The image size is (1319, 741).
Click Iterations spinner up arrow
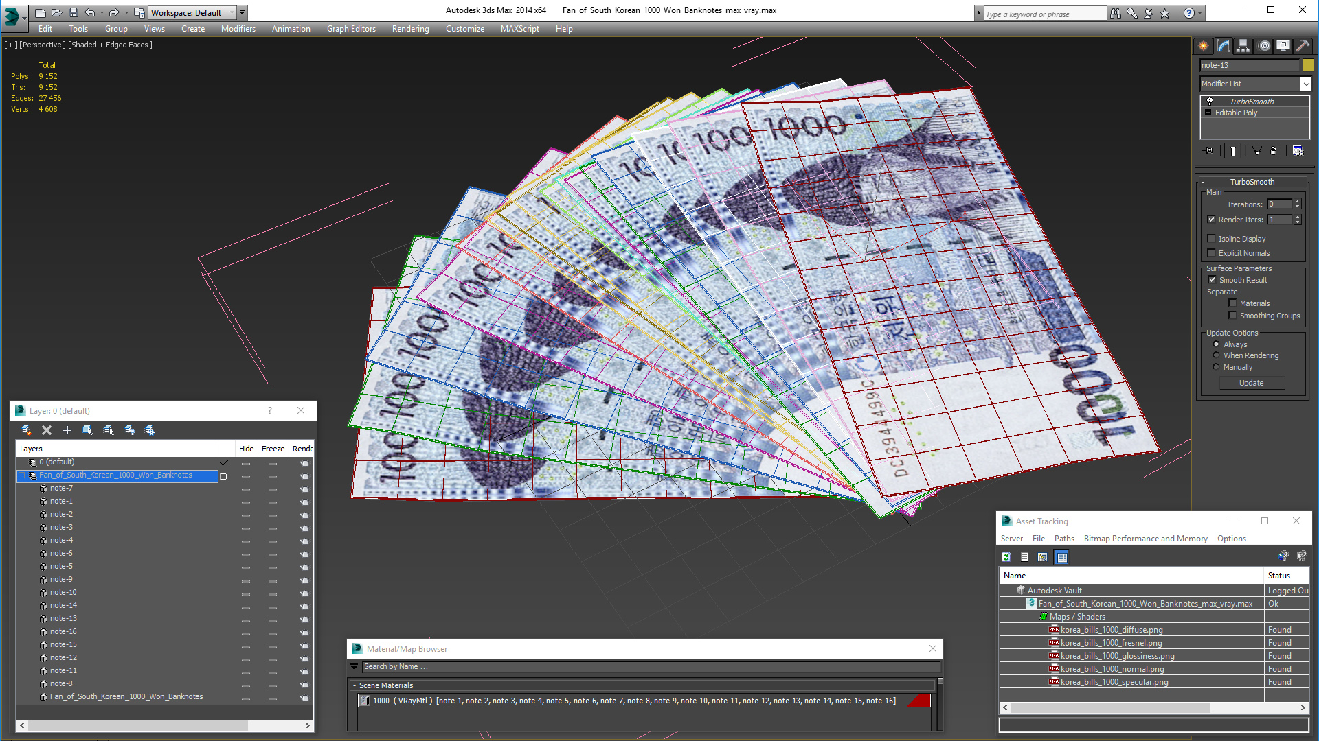point(1297,202)
